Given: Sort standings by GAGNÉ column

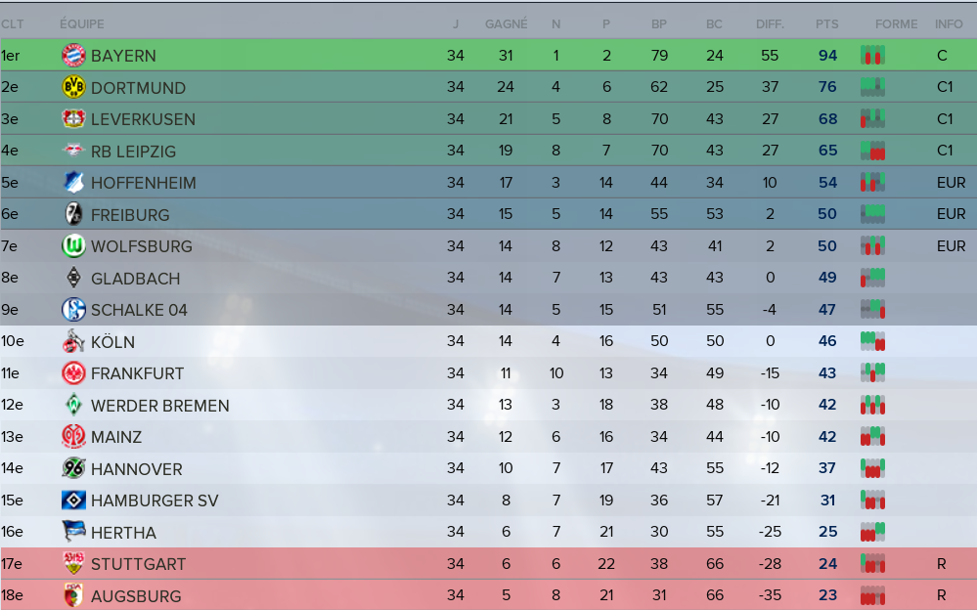Looking at the screenshot, I should pyautogui.click(x=506, y=24).
